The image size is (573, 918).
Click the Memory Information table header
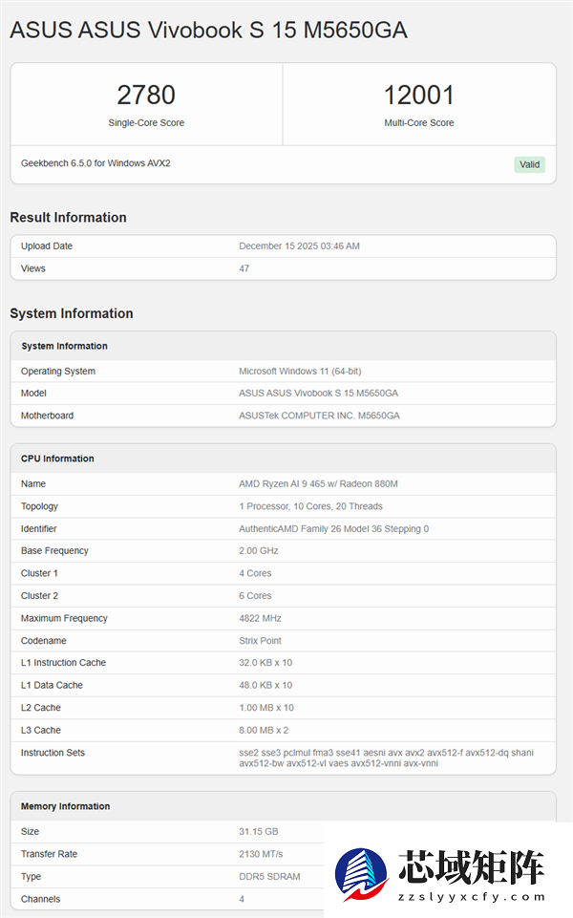pyautogui.click(x=65, y=806)
